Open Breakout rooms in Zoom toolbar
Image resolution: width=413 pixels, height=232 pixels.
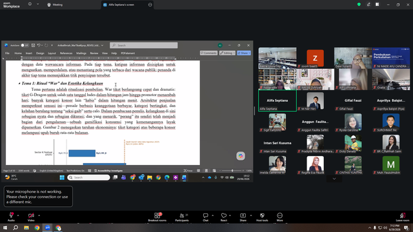(x=157, y=217)
